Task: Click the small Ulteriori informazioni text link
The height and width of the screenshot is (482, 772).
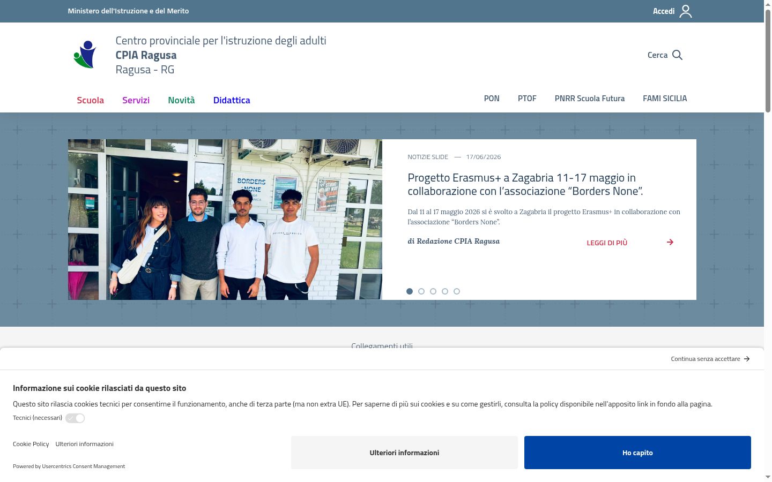Action: 84,444
